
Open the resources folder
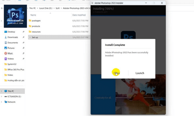pos(36,32)
